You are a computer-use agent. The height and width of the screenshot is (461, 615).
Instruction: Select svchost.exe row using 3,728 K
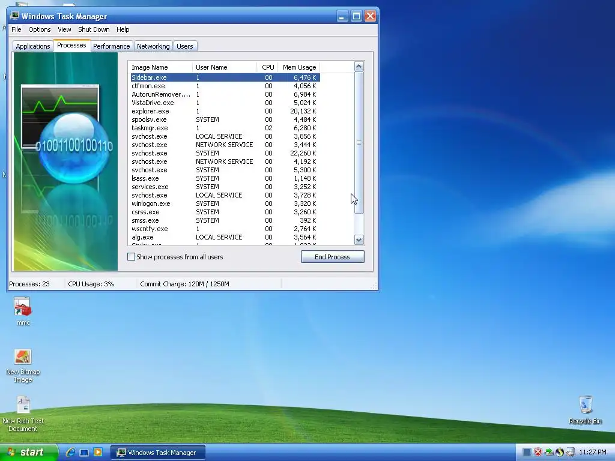click(225, 195)
